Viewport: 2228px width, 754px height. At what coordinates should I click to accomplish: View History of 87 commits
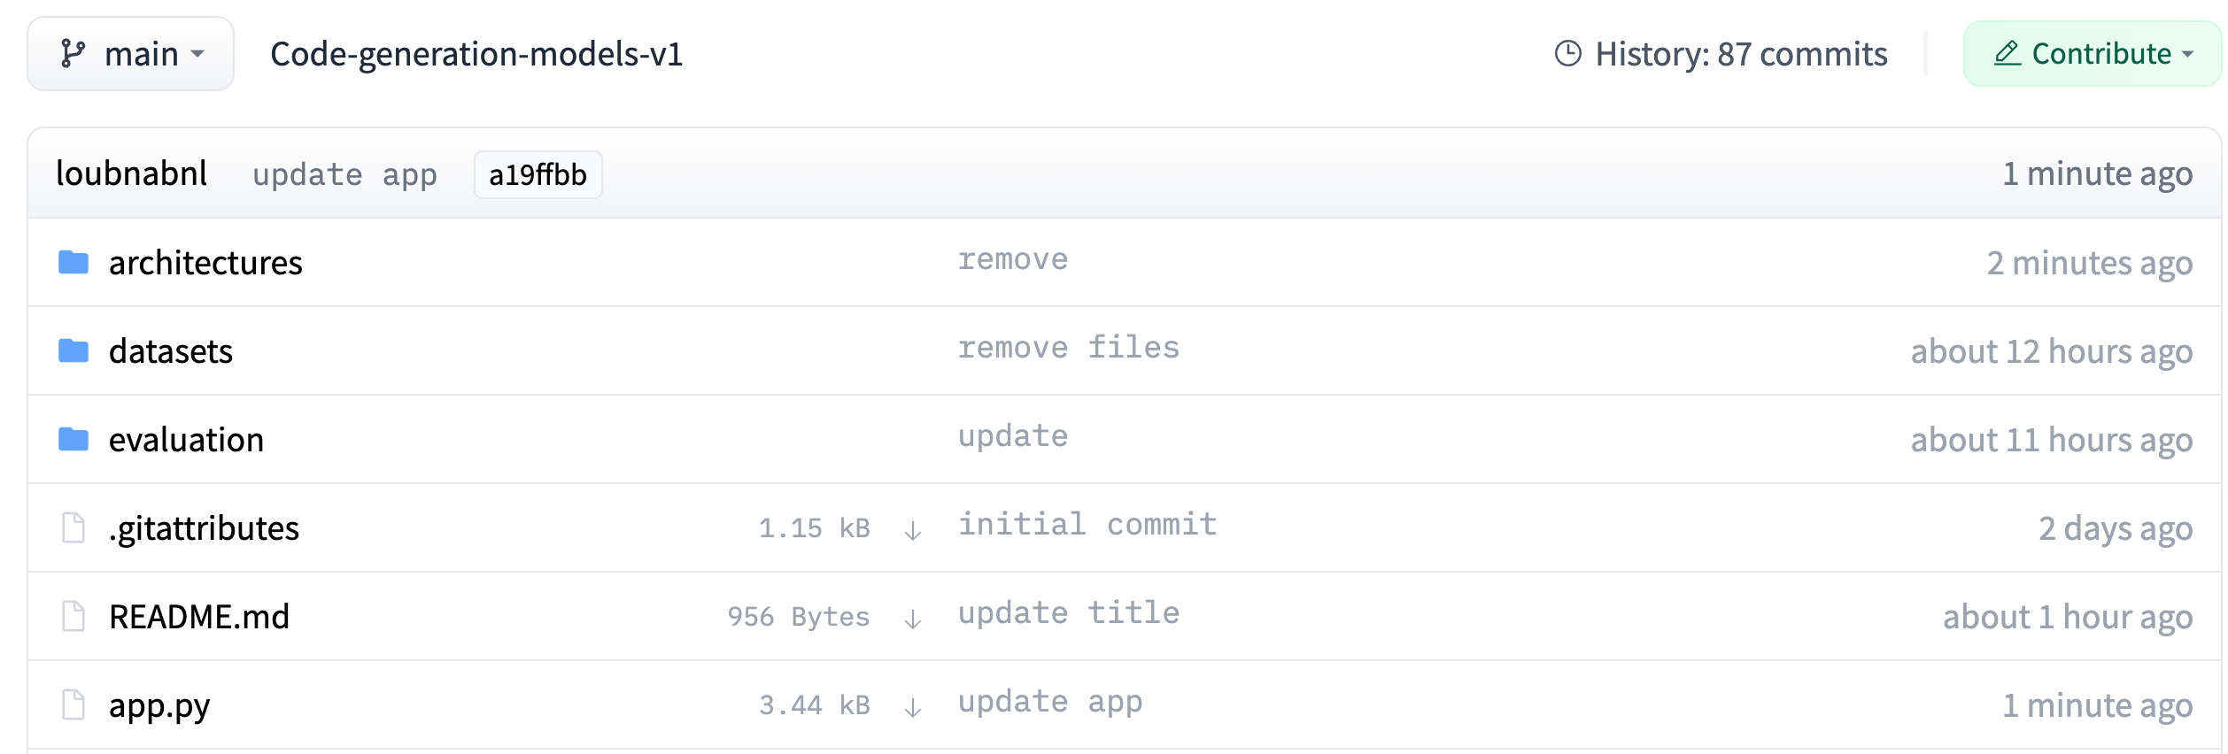coord(1721,54)
